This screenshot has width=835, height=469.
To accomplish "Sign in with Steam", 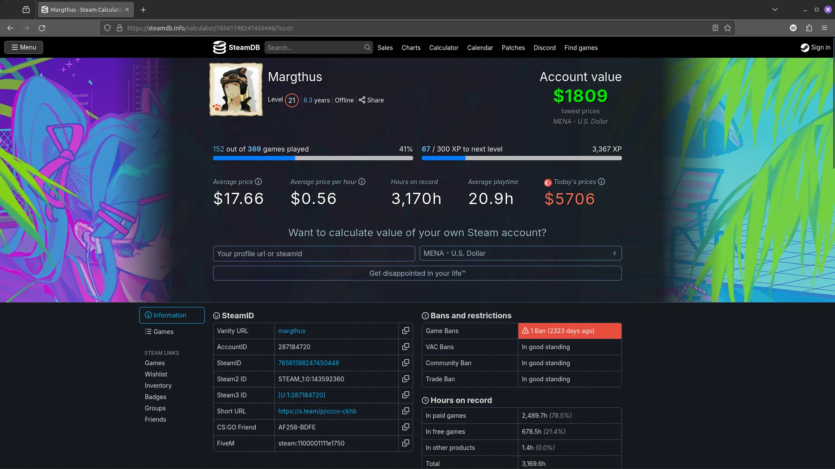I will click(x=815, y=47).
